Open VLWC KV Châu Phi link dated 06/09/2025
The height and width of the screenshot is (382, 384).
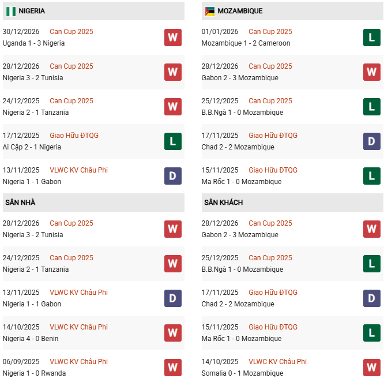pos(78,362)
